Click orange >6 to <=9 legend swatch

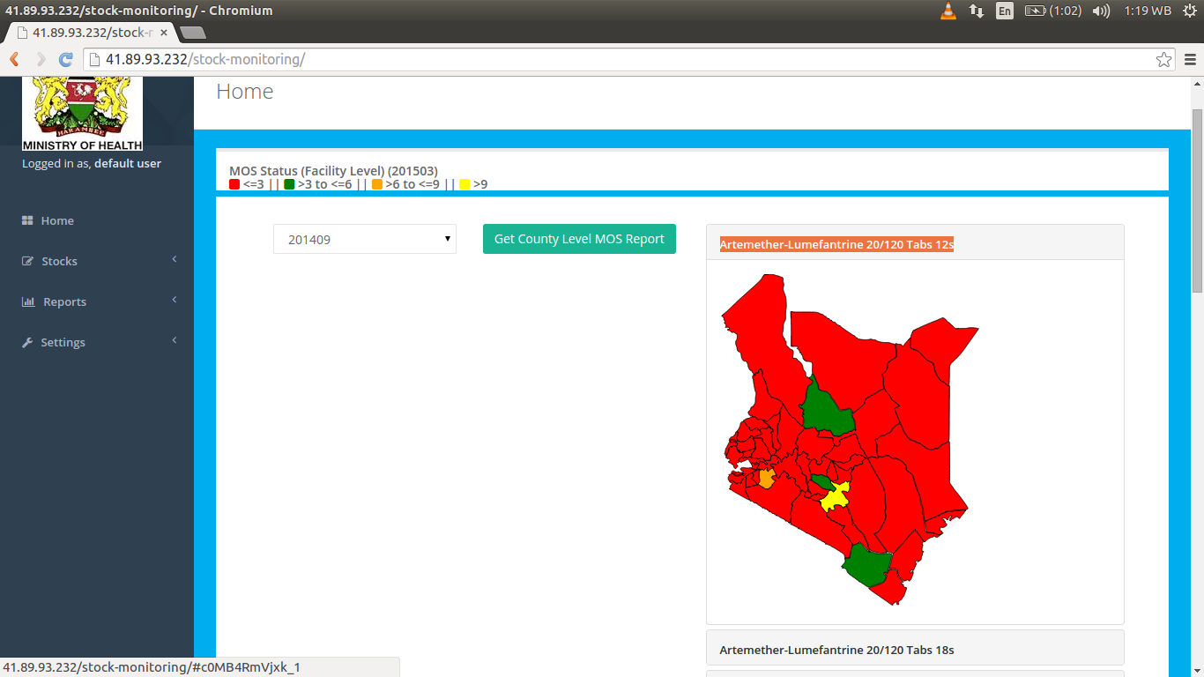(x=377, y=184)
